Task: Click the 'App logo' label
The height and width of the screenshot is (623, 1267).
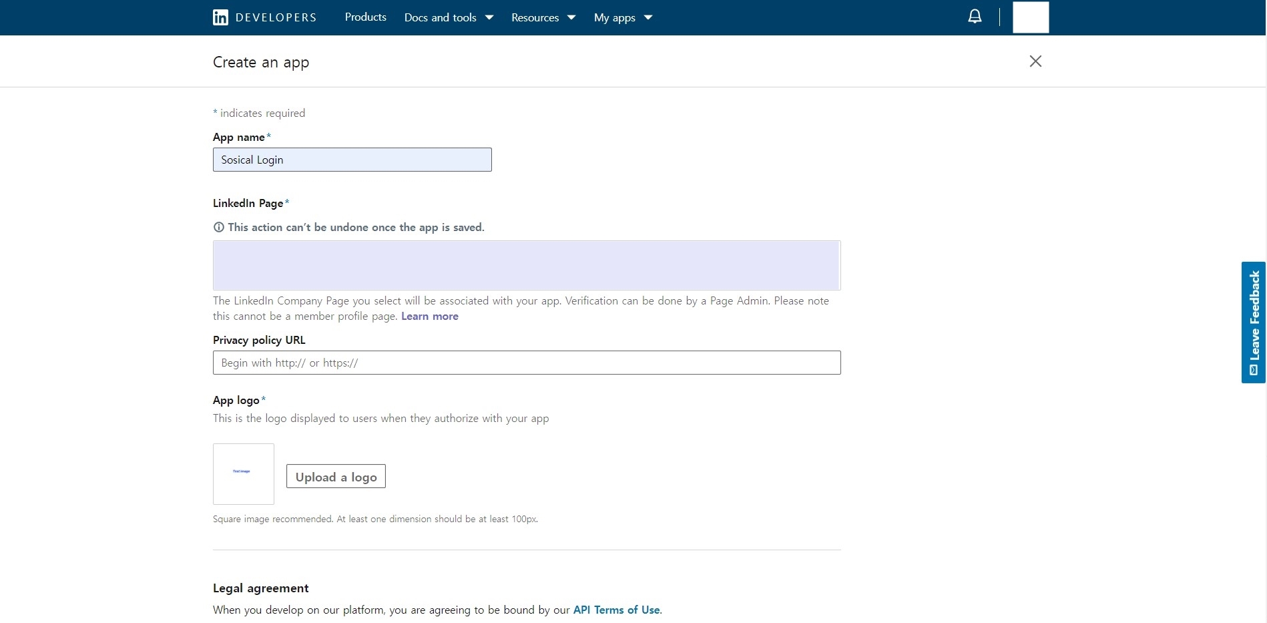Action: (x=236, y=400)
